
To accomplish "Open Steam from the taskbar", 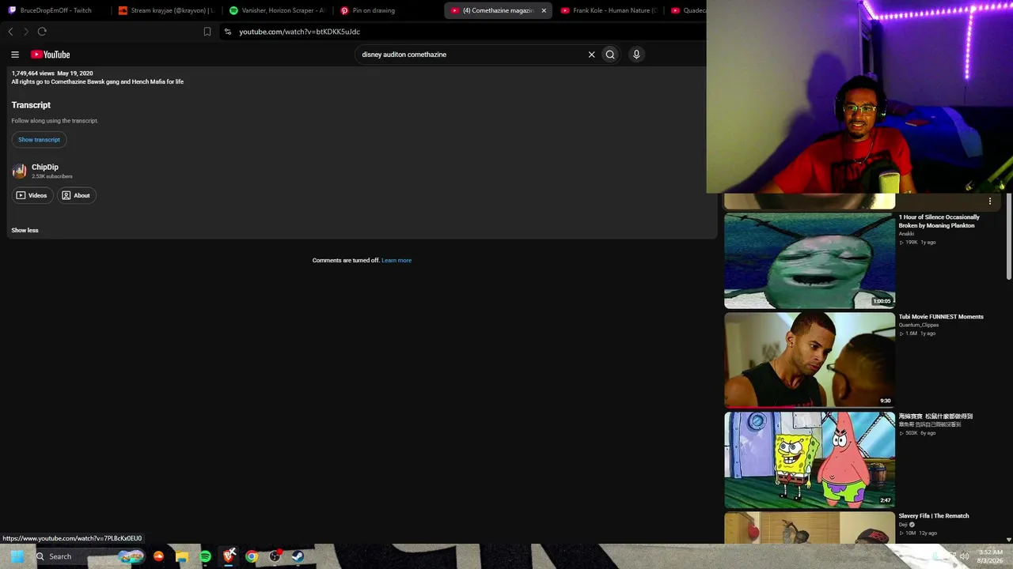I will pos(298,556).
